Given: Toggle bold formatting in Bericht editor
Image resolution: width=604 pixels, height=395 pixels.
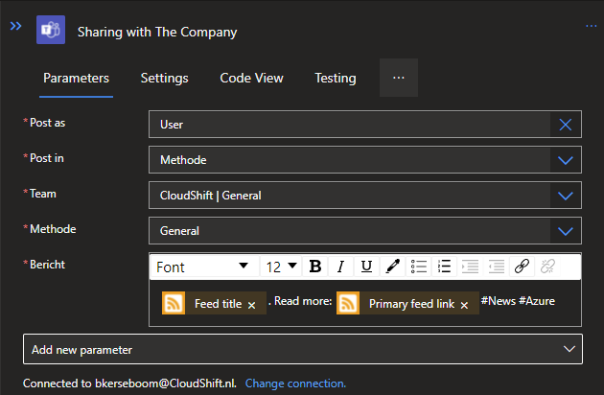Looking at the screenshot, I should point(314,267).
